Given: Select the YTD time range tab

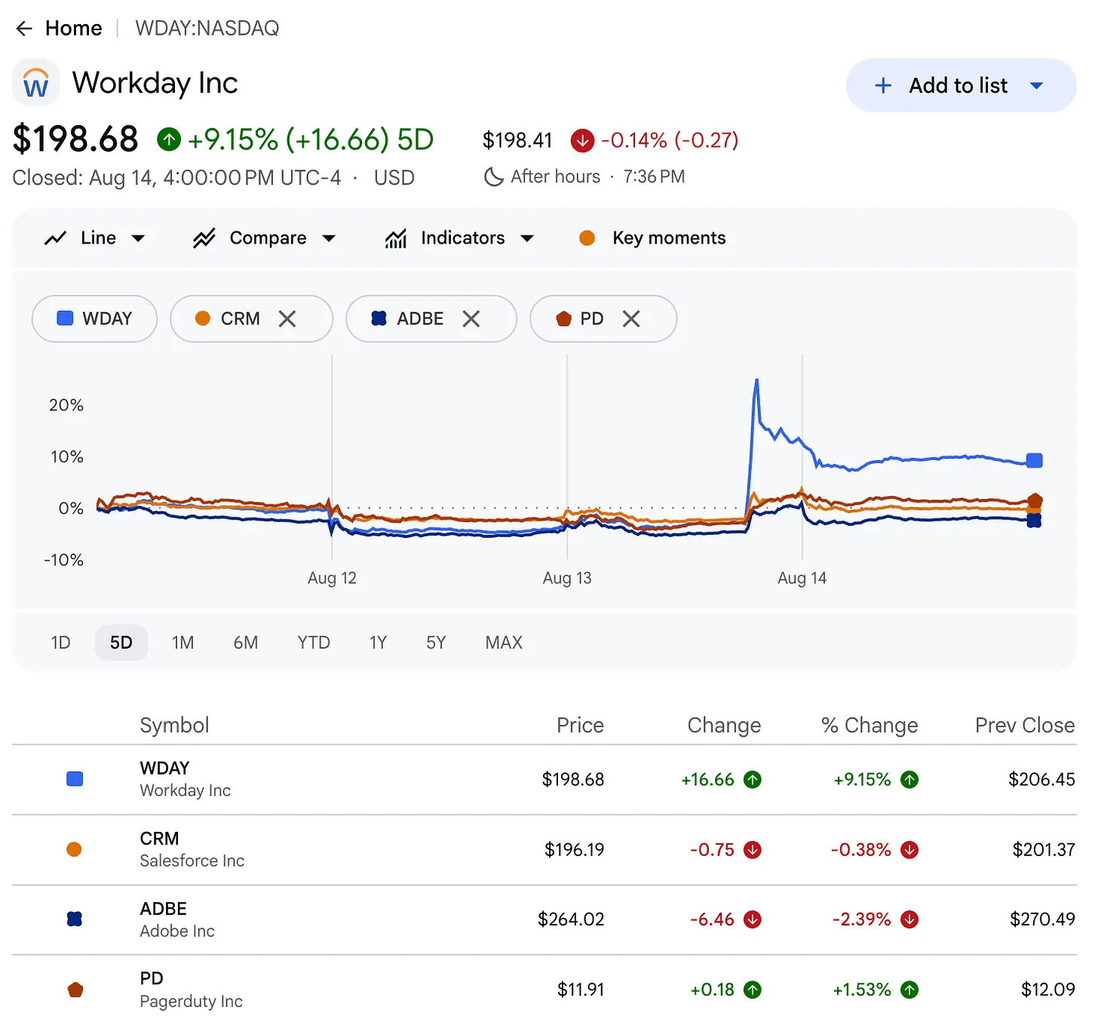Looking at the screenshot, I should [x=314, y=643].
